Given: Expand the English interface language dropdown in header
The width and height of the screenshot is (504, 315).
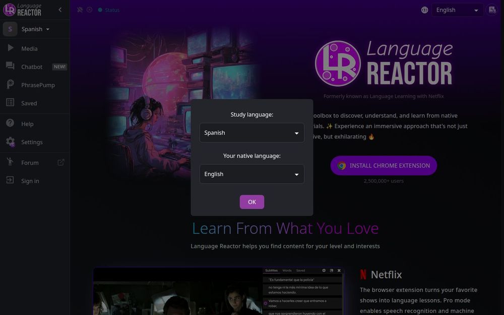Looking at the screenshot, I should [456, 10].
